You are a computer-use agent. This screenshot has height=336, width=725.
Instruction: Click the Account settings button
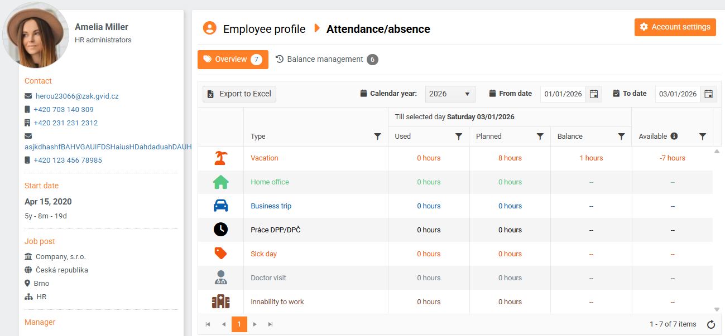pyautogui.click(x=675, y=27)
